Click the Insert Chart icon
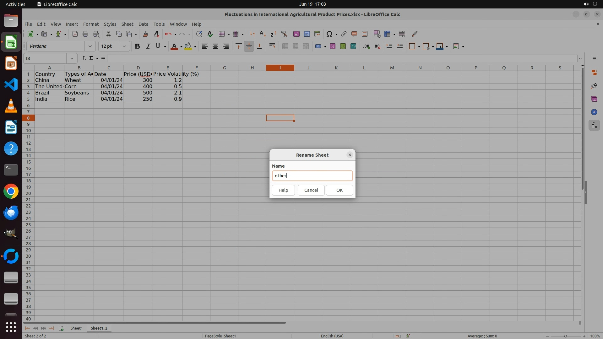 pos(307,34)
